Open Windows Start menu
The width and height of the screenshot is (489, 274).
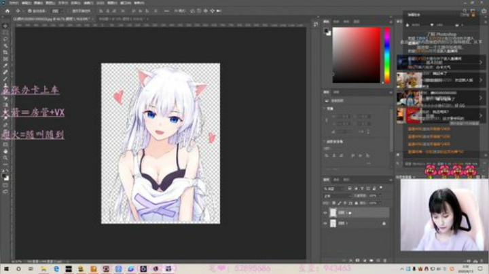pyautogui.click(x=6, y=269)
